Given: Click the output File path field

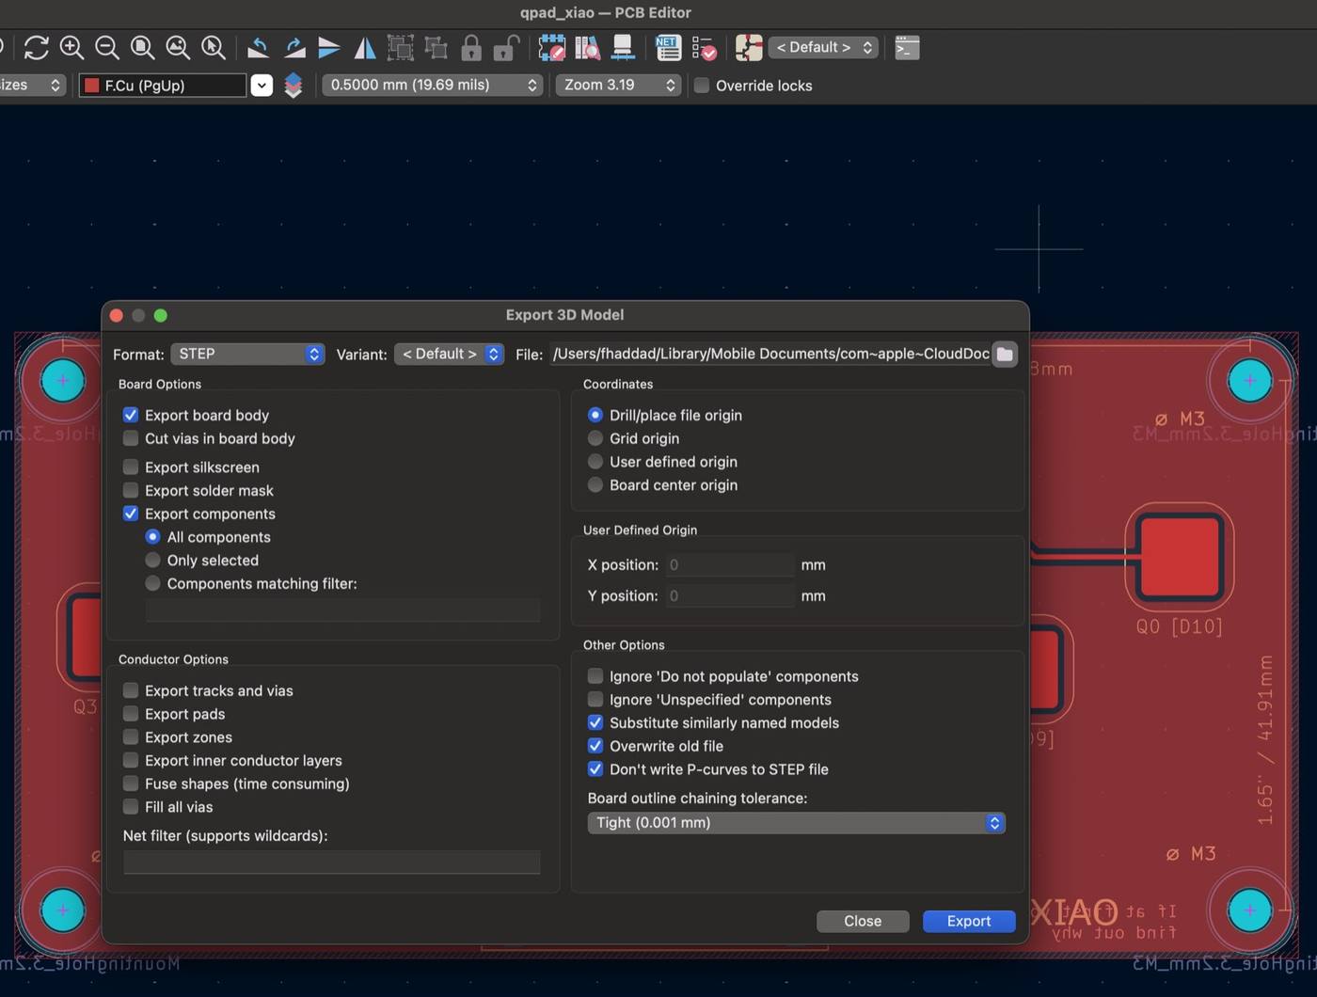Looking at the screenshot, I should click(x=770, y=354).
